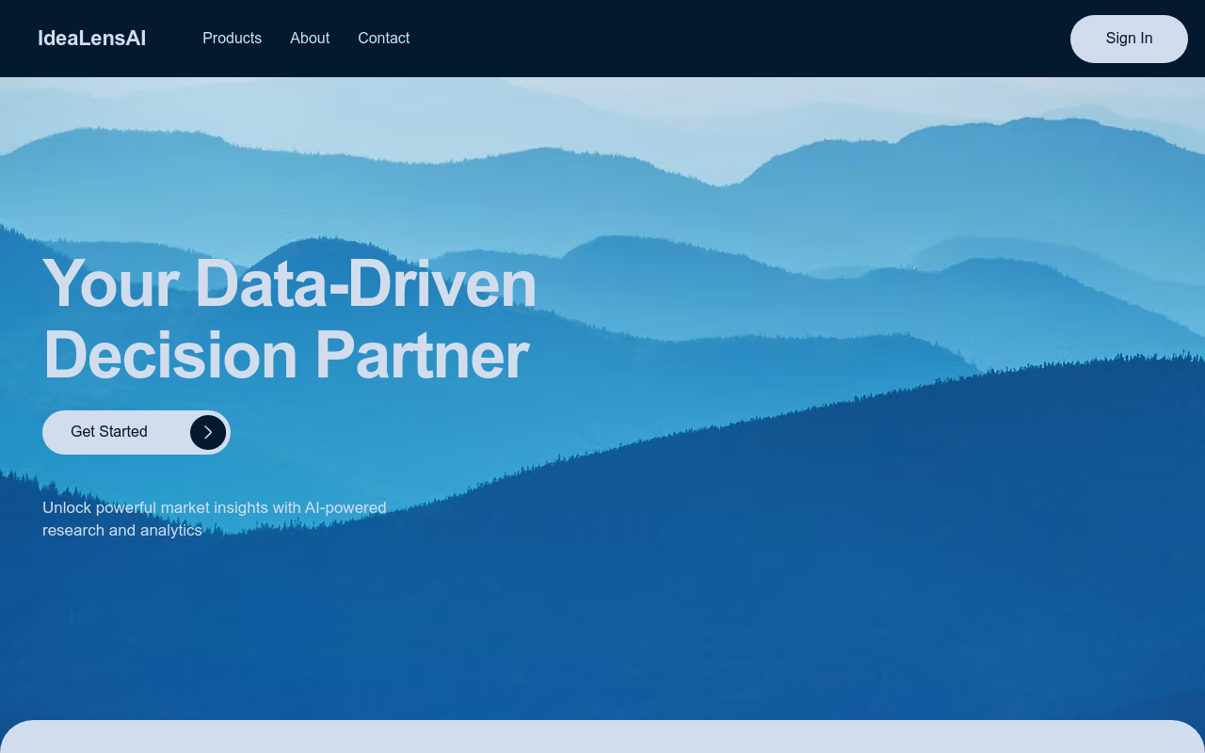Click the dark circular chevron arrow icon
Screen dimensions: 1205x753
[x=208, y=432]
